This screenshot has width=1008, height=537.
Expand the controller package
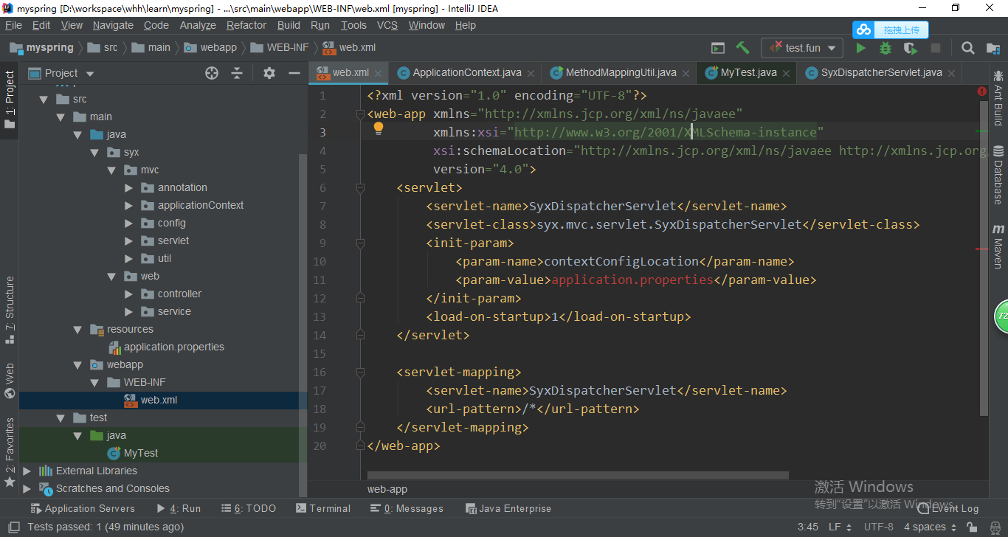point(129,294)
